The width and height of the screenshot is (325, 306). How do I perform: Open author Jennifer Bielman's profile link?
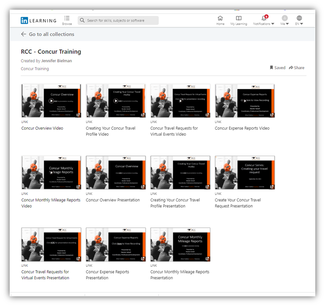tap(56, 61)
